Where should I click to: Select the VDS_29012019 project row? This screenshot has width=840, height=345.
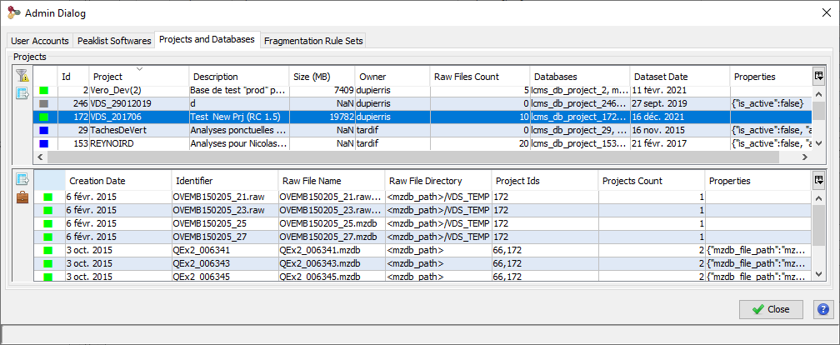[x=422, y=103]
